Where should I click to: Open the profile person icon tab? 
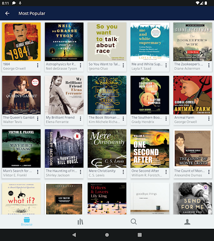187,222
